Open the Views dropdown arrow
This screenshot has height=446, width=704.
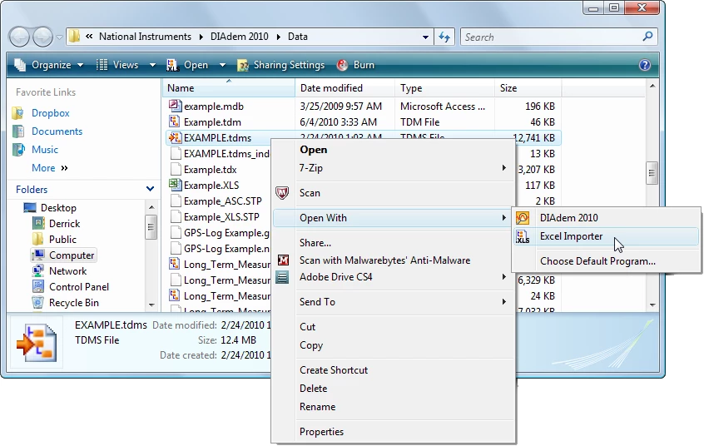coord(152,65)
